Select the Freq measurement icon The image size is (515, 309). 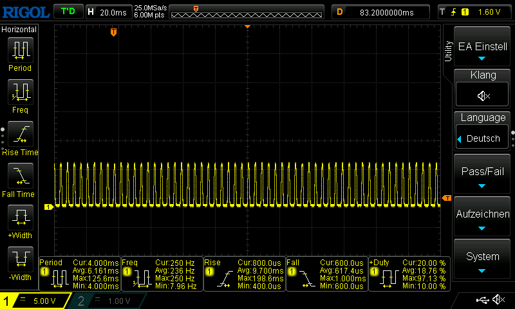click(x=19, y=92)
